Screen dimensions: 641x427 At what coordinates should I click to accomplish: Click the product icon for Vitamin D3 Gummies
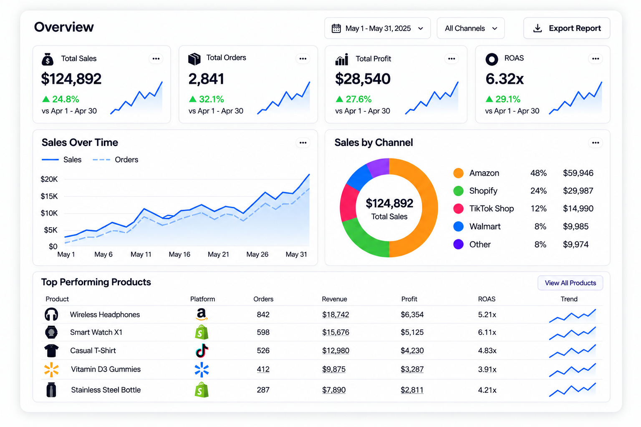51,369
